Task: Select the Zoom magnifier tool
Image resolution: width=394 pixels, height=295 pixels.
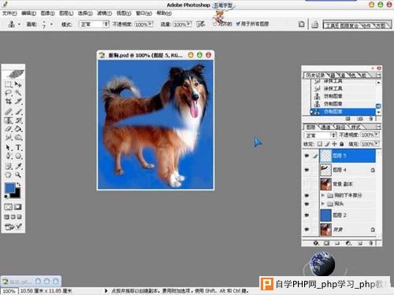Action: (18, 175)
